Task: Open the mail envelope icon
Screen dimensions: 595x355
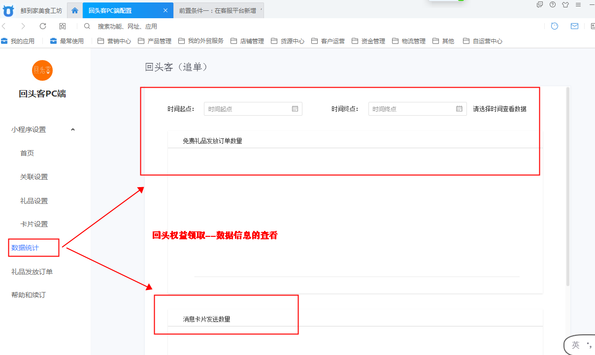Action: (574, 26)
